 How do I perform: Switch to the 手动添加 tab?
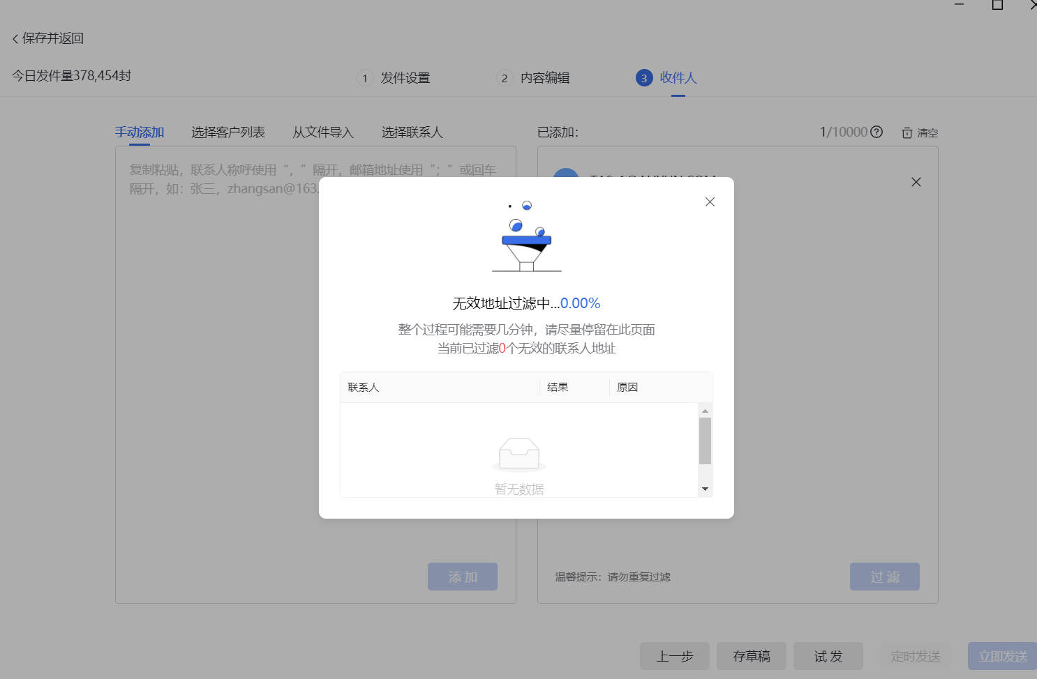pyautogui.click(x=139, y=132)
